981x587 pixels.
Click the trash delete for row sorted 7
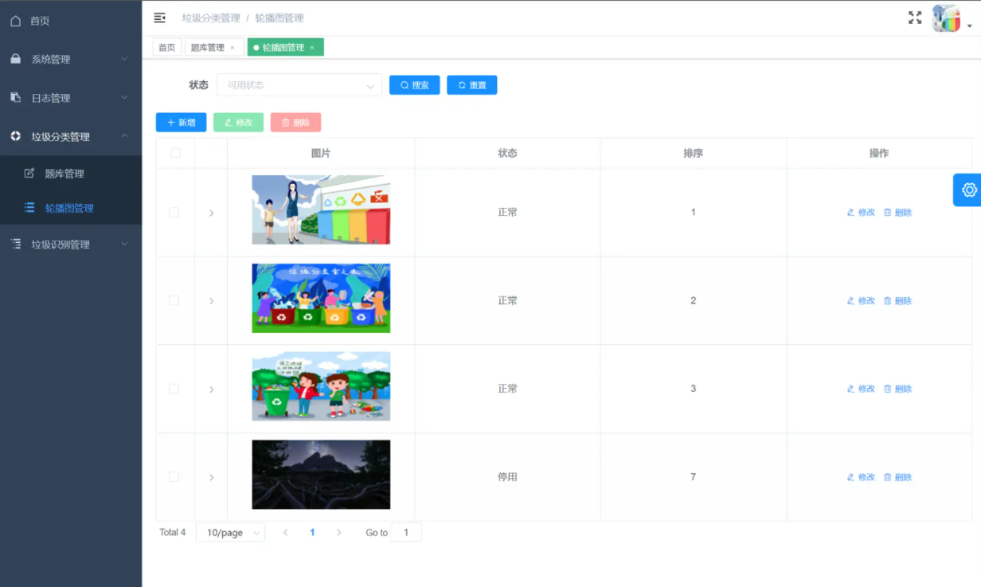pyautogui.click(x=897, y=477)
